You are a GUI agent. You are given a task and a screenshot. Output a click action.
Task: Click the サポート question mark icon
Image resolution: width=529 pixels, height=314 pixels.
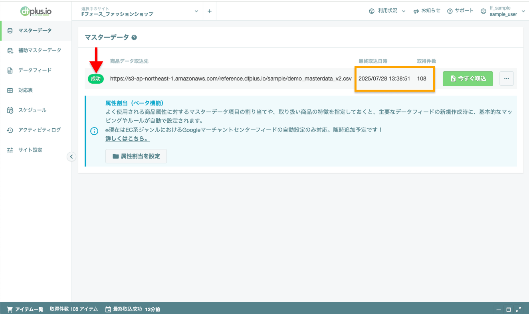pyautogui.click(x=450, y=11)
